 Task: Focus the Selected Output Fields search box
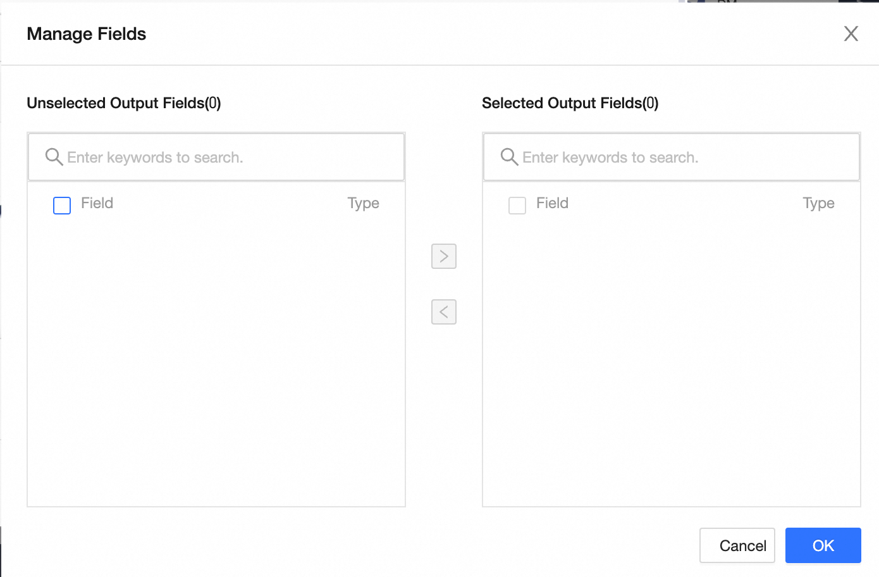(683, 158)
